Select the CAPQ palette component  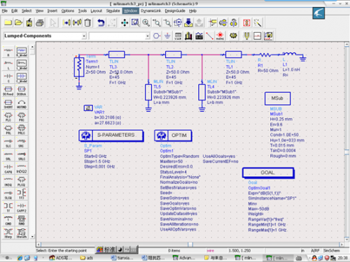tap(8, 168)
